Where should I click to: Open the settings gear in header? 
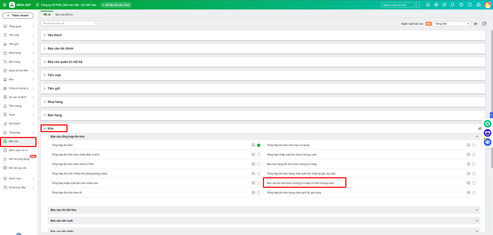pos(436,5)
